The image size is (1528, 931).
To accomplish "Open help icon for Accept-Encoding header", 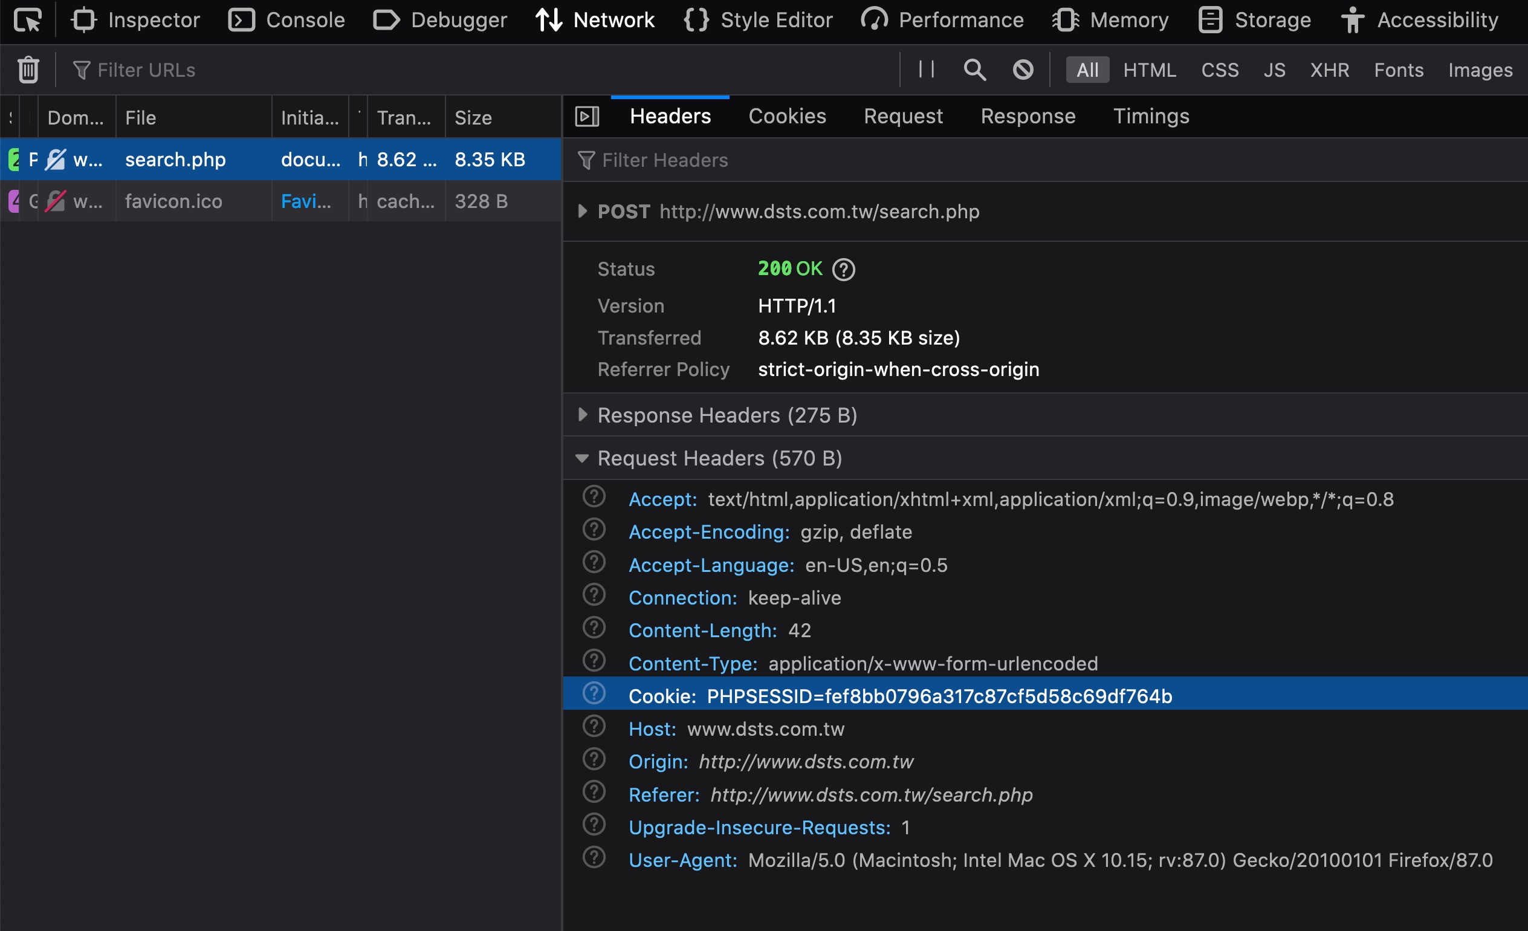I will (x=594, y=530).
